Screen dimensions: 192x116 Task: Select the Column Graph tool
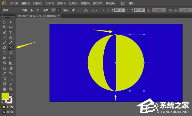click(11, 79)
